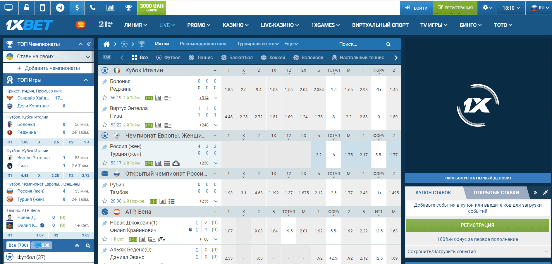This screenshot has height=264, width=552.
Task: Open statistics chart icon for Болонья match
Action: (x=158, y=98)
